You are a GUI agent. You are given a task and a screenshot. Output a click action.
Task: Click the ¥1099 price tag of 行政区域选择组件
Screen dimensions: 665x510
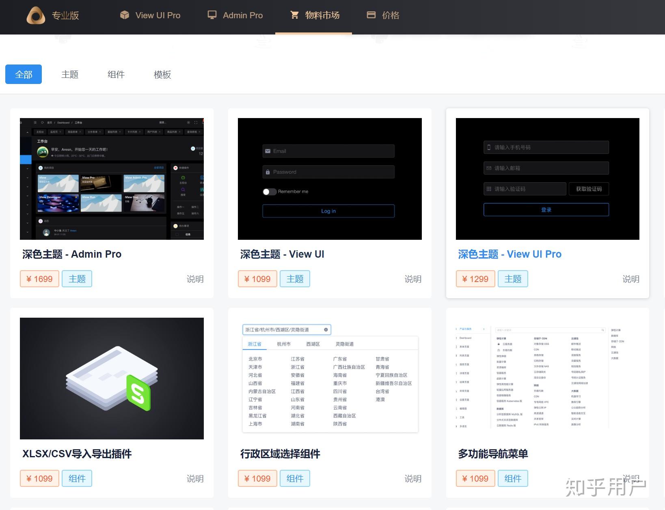pos(257,478)
